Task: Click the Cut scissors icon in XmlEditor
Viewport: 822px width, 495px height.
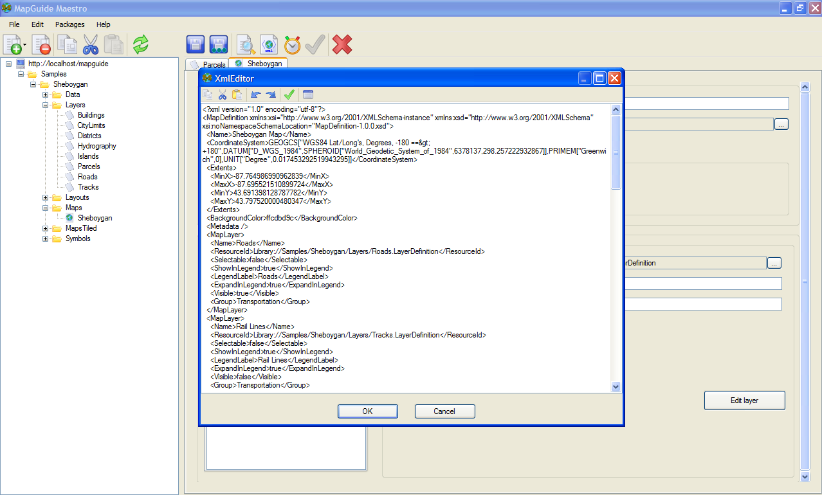Action: [223, 94]
